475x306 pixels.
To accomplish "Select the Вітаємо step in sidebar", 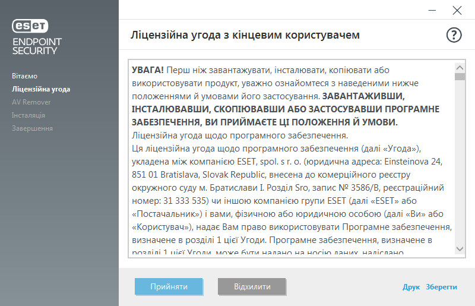I will coord(24,76).
